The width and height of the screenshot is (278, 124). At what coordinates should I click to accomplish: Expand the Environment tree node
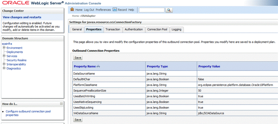(4, 48)
